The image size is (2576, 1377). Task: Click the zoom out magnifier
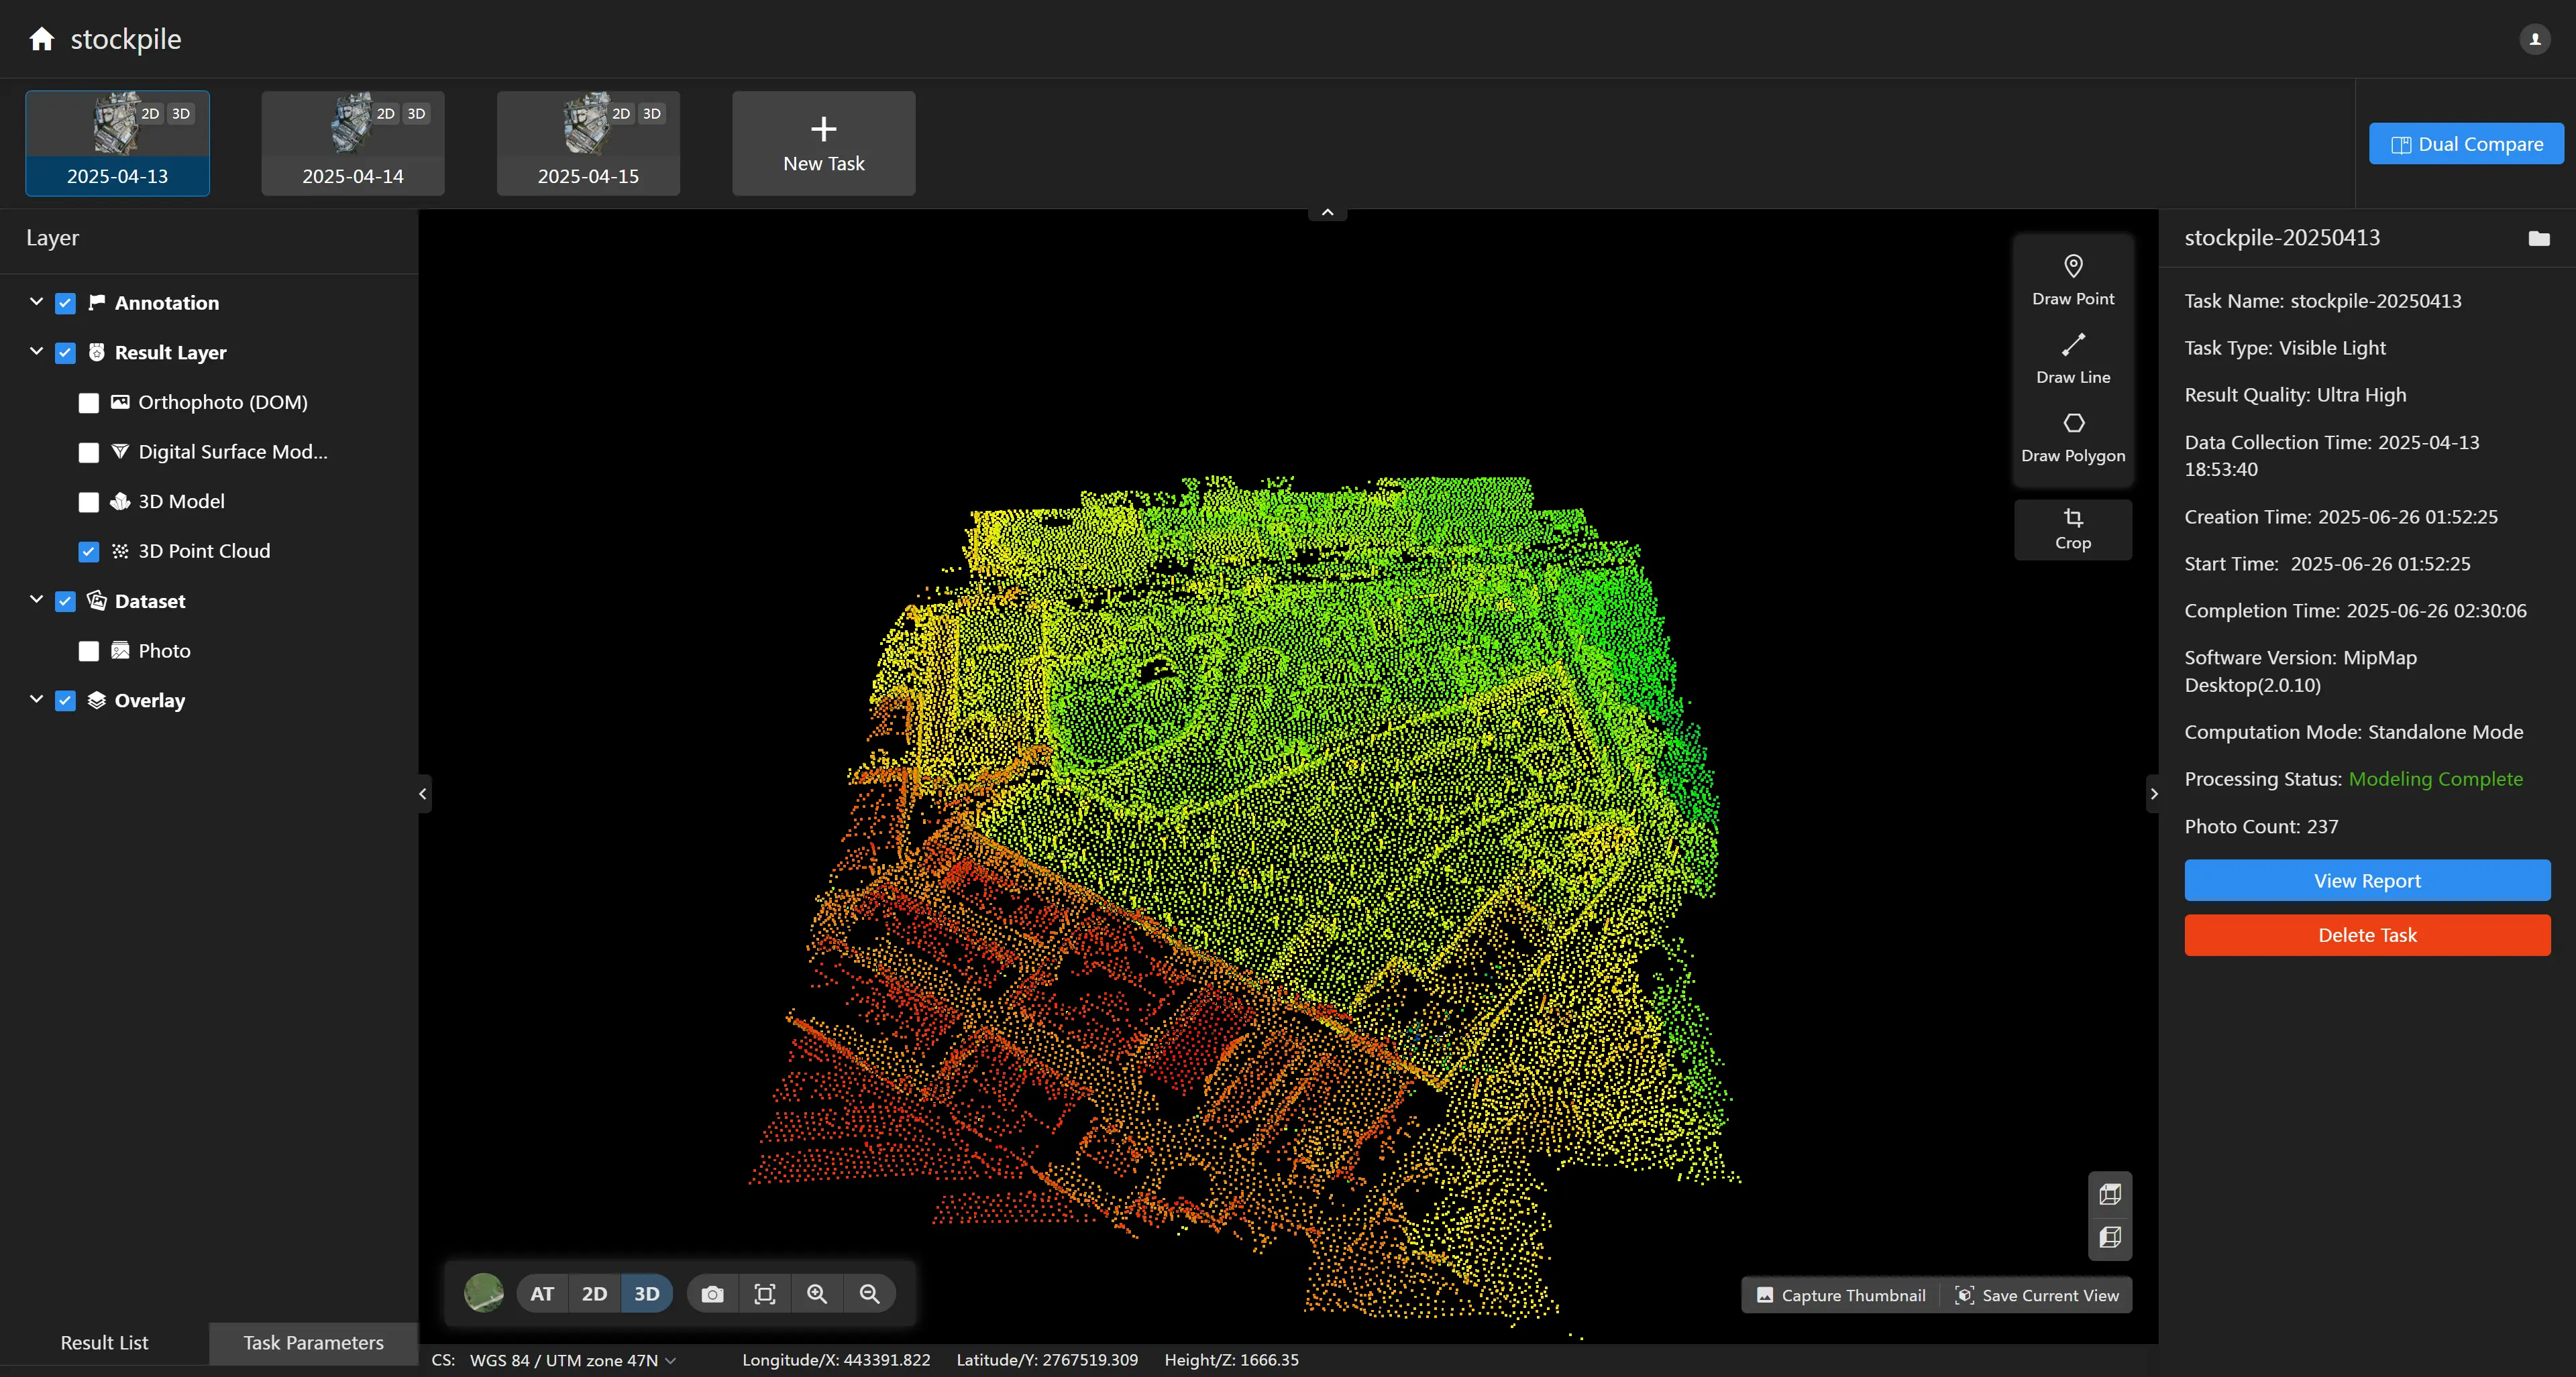click(869, 1294)
